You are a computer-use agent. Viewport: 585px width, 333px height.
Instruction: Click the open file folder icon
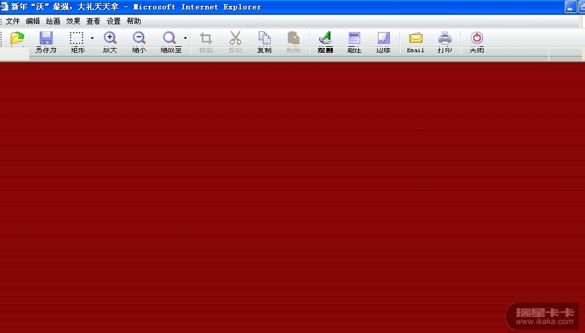(x=17, y=39)
